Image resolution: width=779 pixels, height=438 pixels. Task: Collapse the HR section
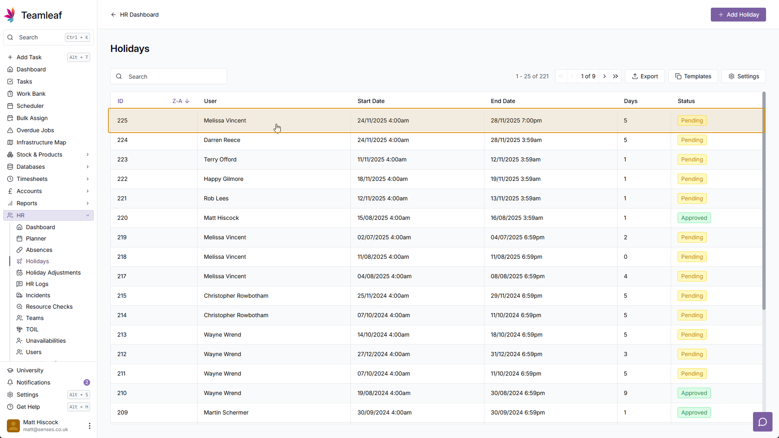[x=87, y=215]
